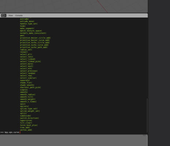Click the 'primitive_nurbs_path_add(' line
The image size is (170, 146).
[x=34, y=47]
